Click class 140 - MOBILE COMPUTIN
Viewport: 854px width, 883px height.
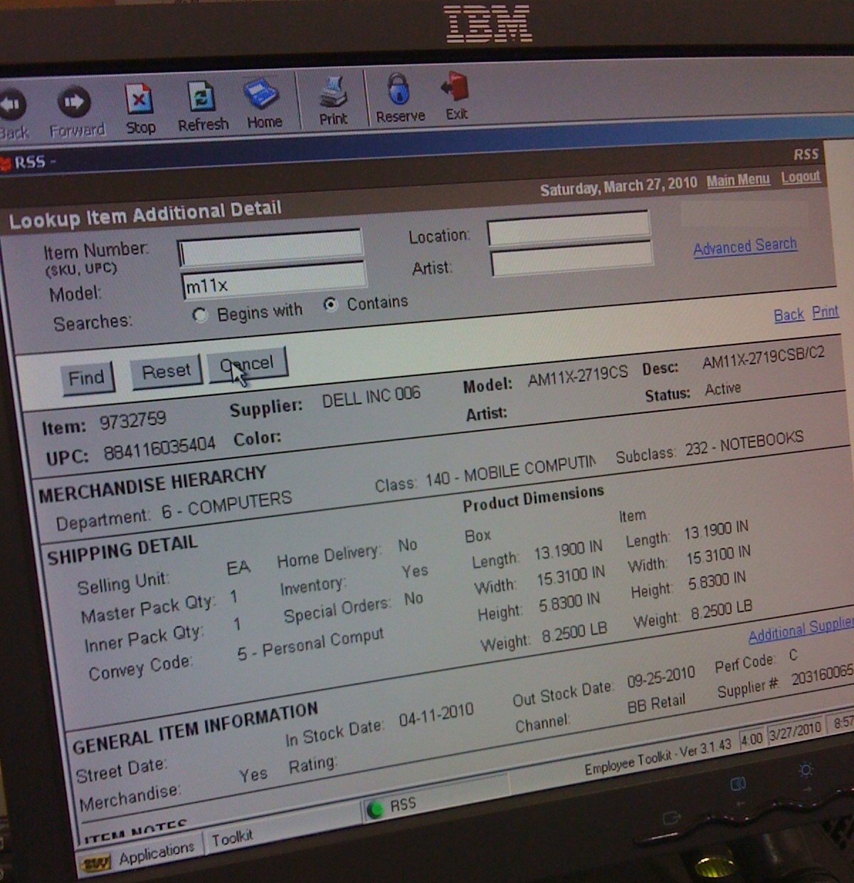[511, 471]
